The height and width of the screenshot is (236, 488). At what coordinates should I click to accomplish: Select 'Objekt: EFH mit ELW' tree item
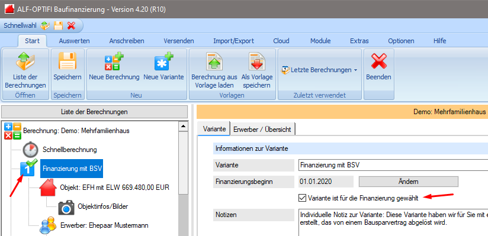coord(114,187)
